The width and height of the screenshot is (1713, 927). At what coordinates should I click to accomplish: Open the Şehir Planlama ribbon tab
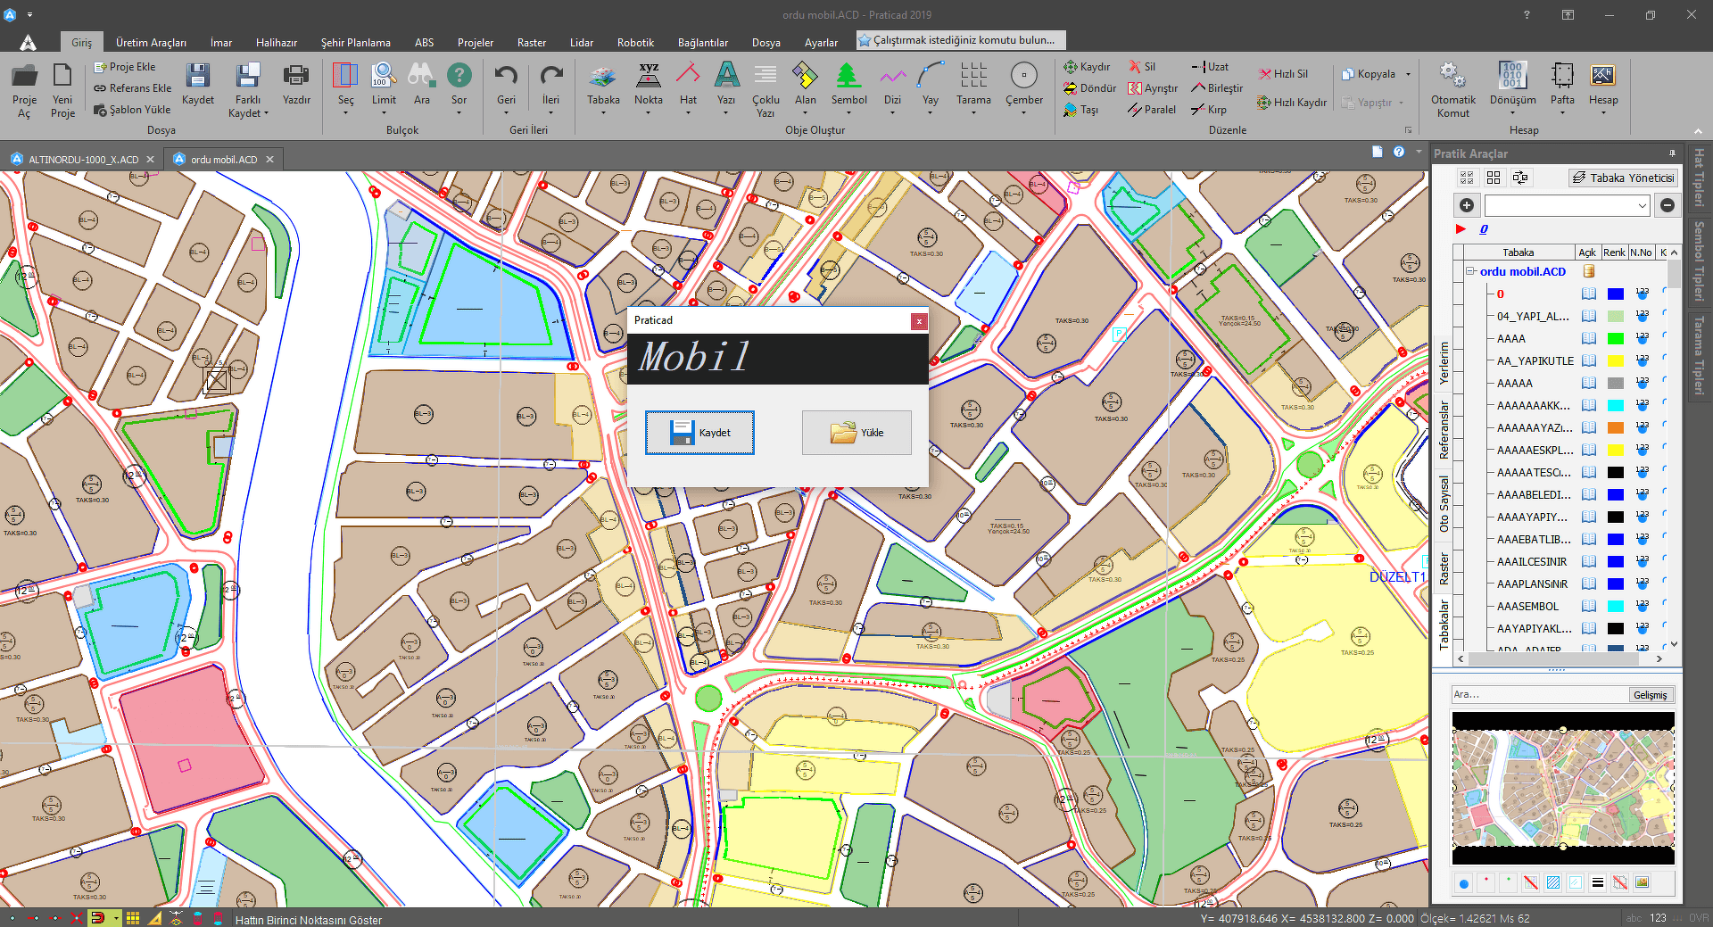[x=355, y=42]
